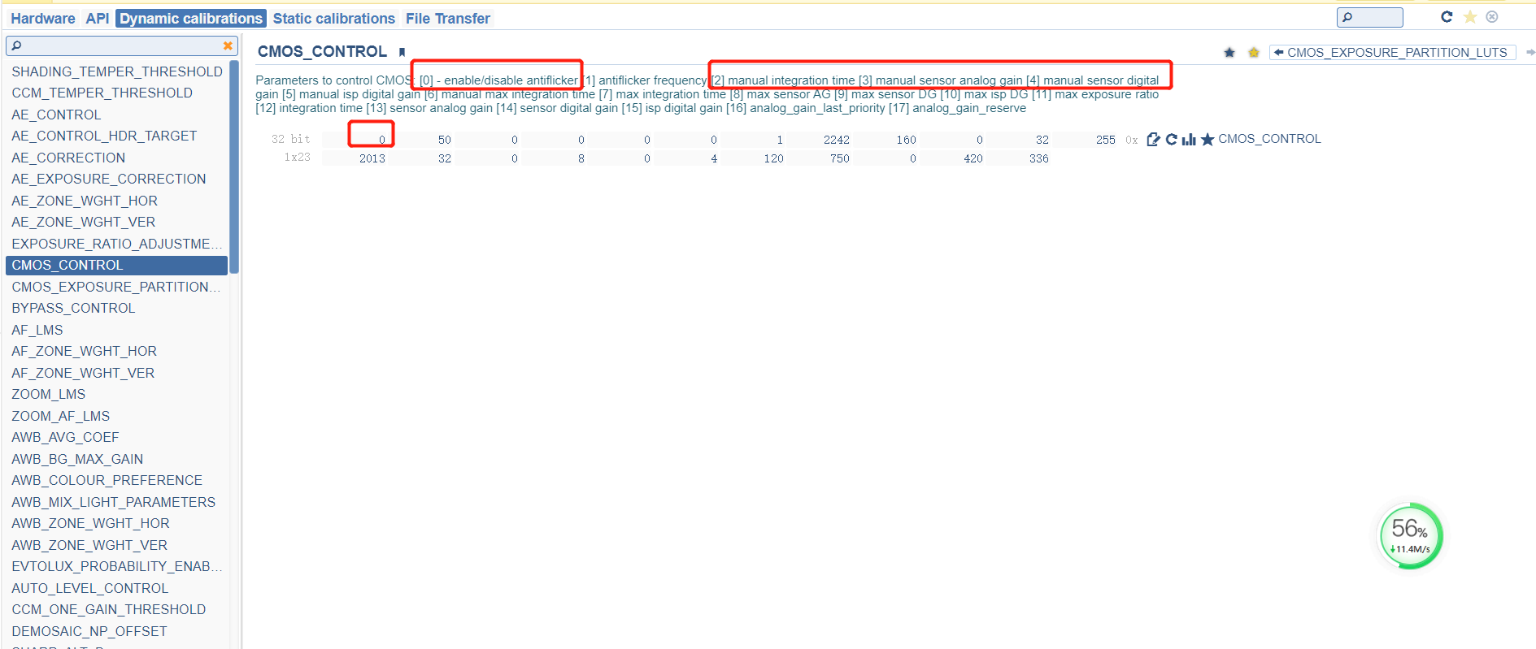Click the star icon before the CMOS_CONTROL row label
This screenshot has width=1536, height=649.
click(x=1207, y=140)
